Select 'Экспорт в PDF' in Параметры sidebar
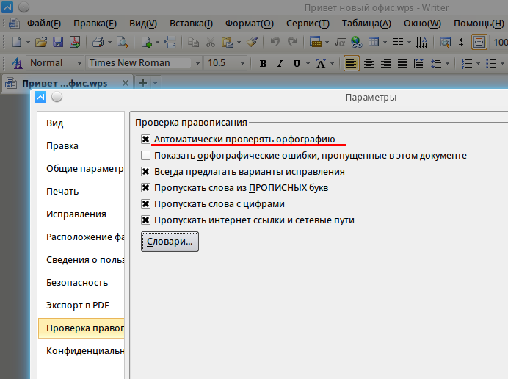Image resolution: width=508 pixels, height=379 pixels. pyautogui.click(x=81, y=305)
